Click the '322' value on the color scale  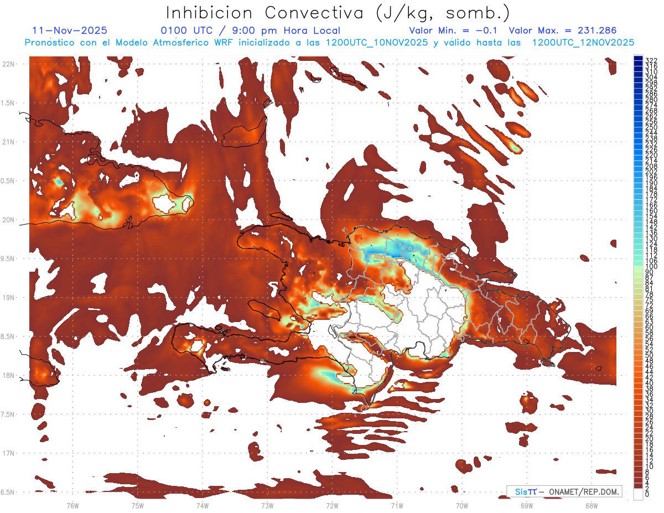[651, 60]
